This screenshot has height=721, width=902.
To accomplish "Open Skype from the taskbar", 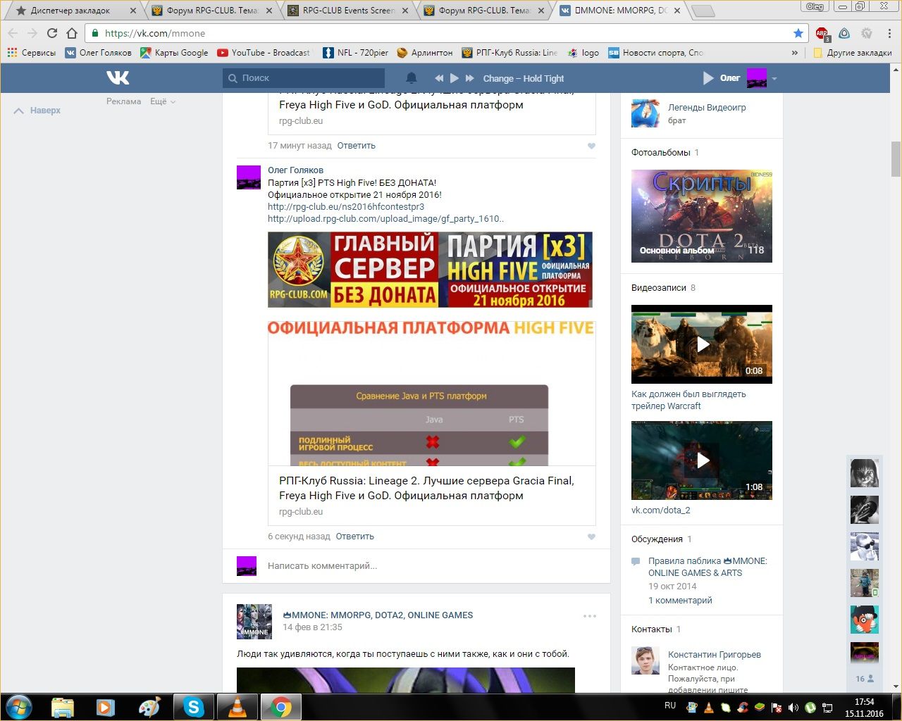I will [x=193, y=707].
